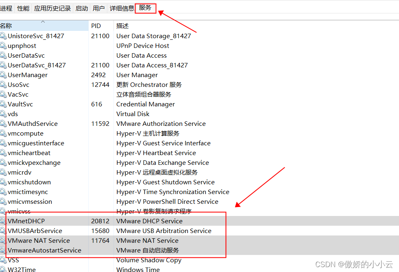Click the VMware USB Arbitration Service description

click(x=164, y=231)
